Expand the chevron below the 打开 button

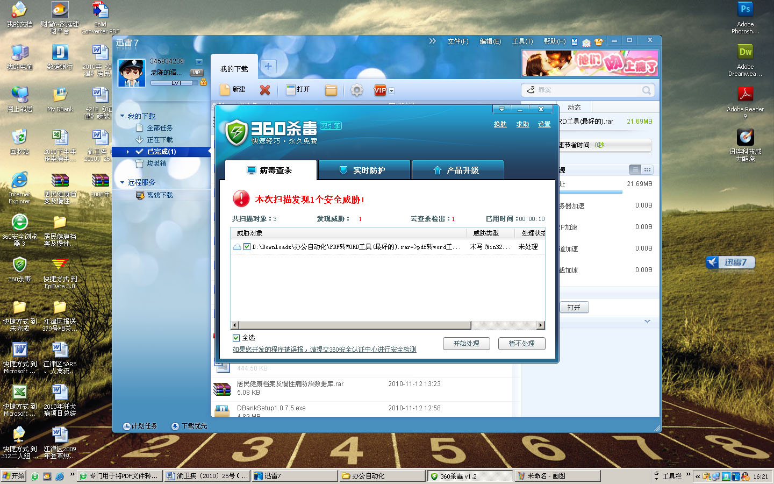coord(647,322)
